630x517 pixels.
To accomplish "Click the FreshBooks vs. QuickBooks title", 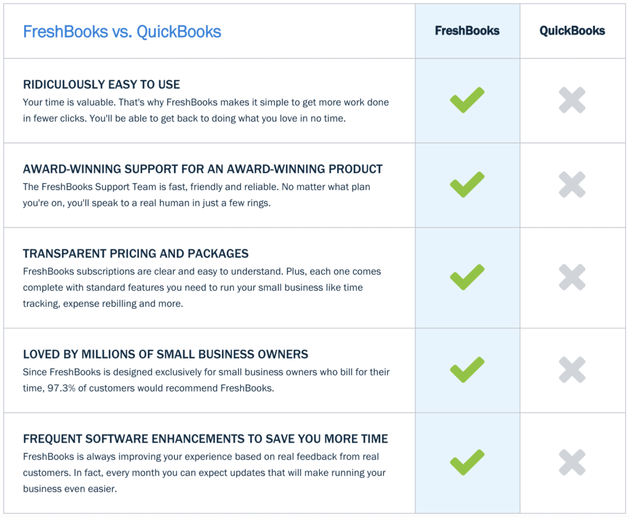I will coord(122,31).
